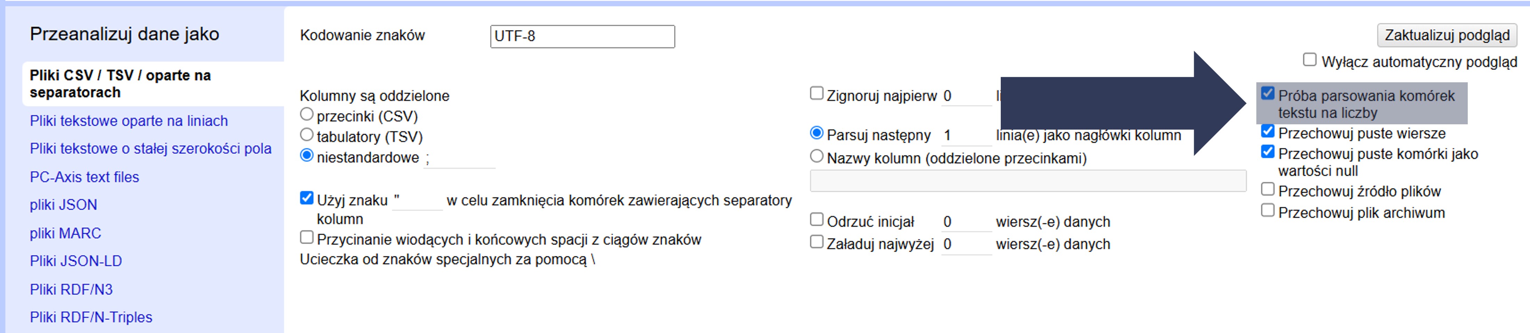Check Przycinanie wiodących i końcowych spacji
The width and height of the screenshot is (1530, 333).
tap(306, 238)
